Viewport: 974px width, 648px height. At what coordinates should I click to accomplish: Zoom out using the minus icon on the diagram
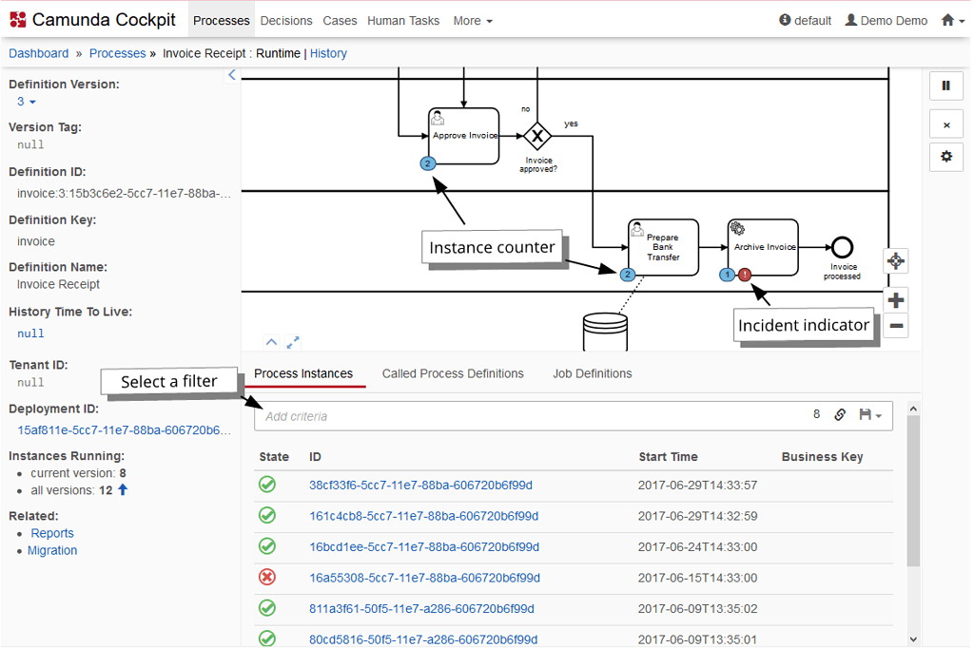pos(895,326)
